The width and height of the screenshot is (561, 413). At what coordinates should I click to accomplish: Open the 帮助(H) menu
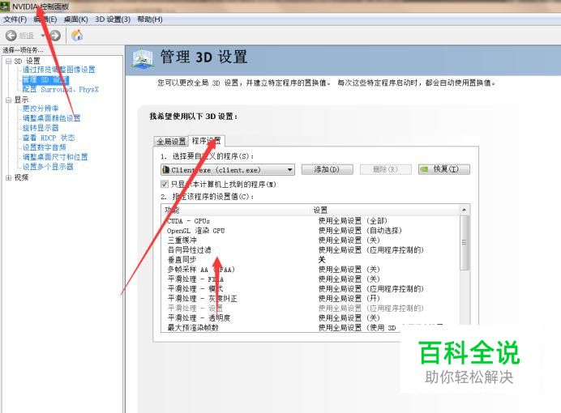[x=150, y=19]
